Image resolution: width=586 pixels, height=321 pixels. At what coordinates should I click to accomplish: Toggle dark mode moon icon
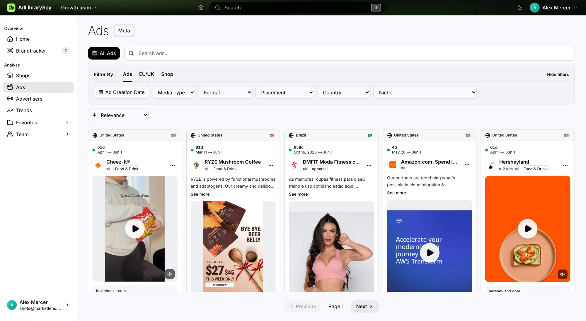click(520, 8)
